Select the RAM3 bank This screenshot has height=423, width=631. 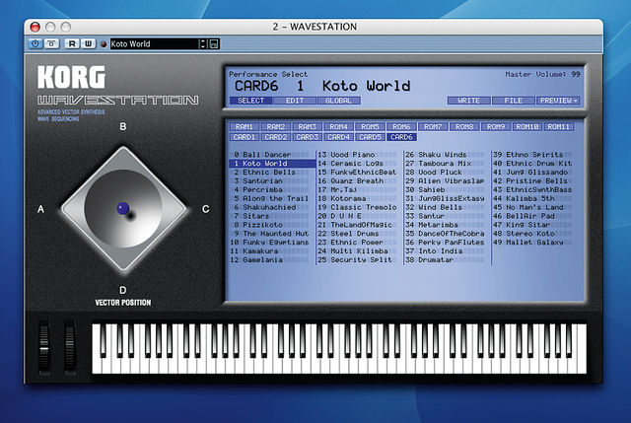[x=307, y=127]
